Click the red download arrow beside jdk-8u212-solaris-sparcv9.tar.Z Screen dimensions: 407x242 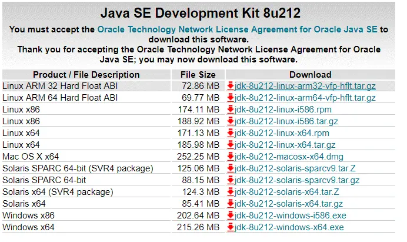click(230, 168)
